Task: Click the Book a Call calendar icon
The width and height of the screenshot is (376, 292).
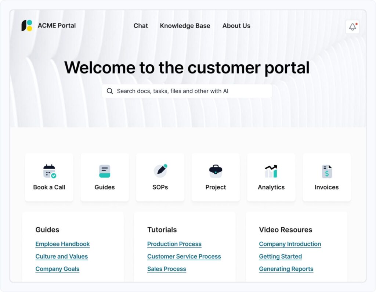Action: point(49,171)
